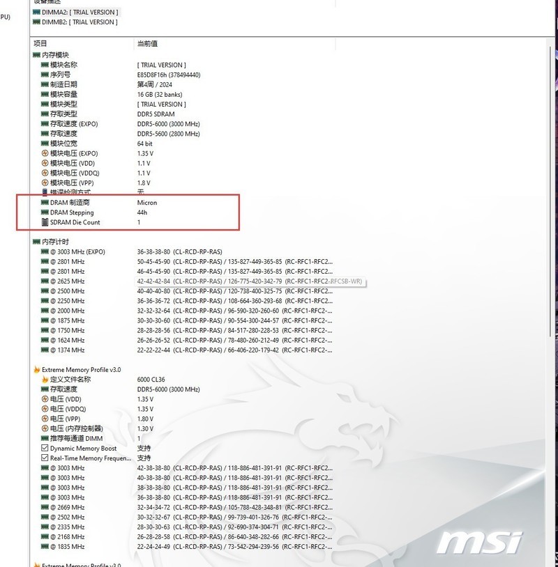Click the voltage icon beside 电压 (VDD)

coord(45,399)
